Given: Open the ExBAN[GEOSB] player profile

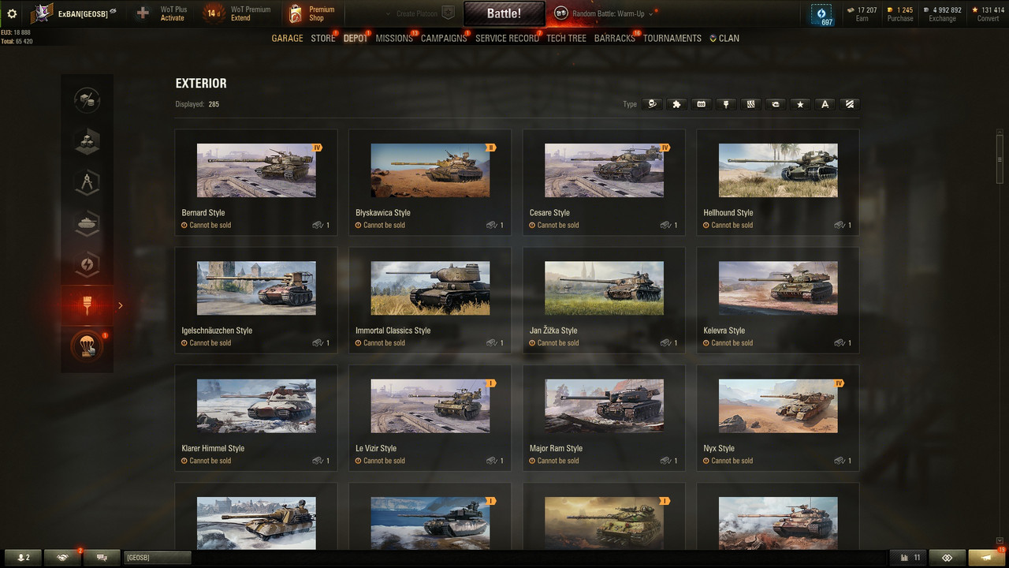Looking at the screenshot, I should [74, 13].
